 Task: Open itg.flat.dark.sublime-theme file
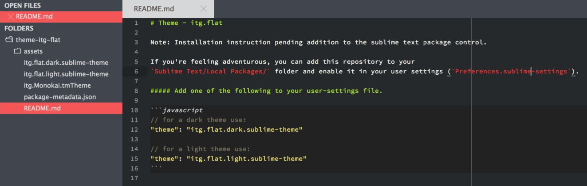(66, 63)
